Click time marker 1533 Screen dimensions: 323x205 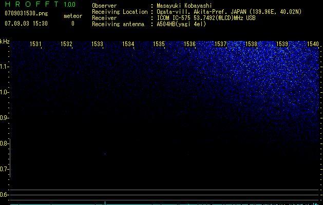(97, 44)
